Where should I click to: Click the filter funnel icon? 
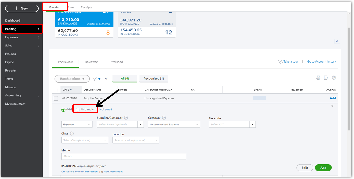[95, 79]
